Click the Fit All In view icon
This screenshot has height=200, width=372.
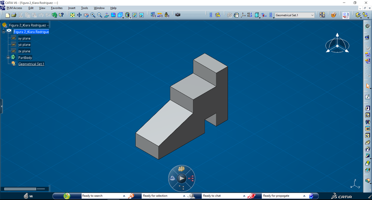(73, 15)
